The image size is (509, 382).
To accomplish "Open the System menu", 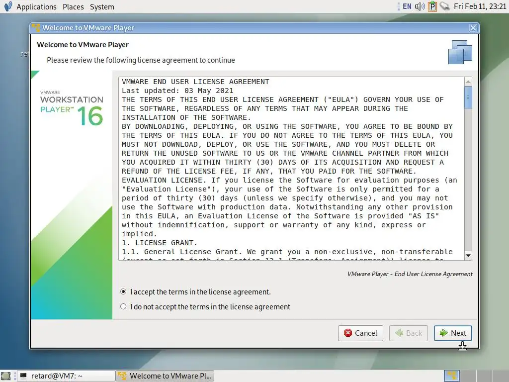I will point(102,6).
